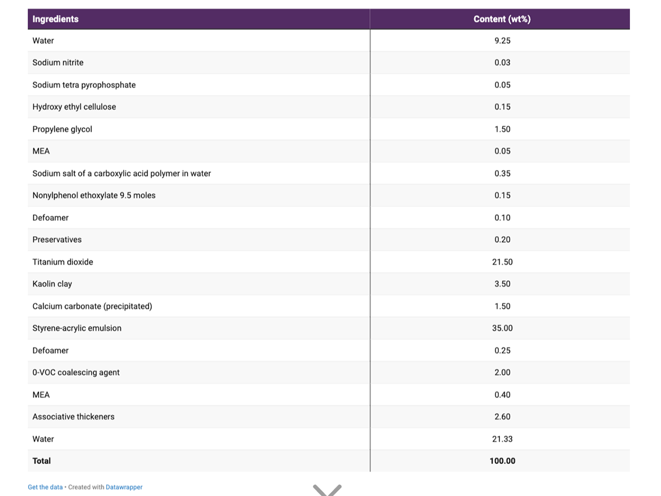Click the down chevron below the table
This screenshot has height=496, width=661.
click(x=327, y=490)
